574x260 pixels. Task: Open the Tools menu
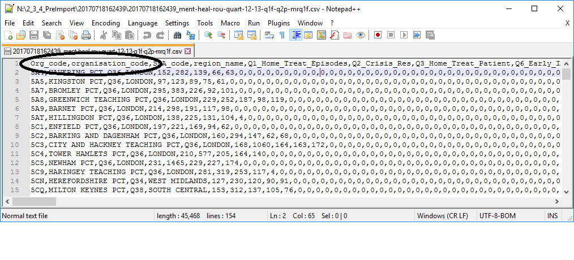click(205, 23)
